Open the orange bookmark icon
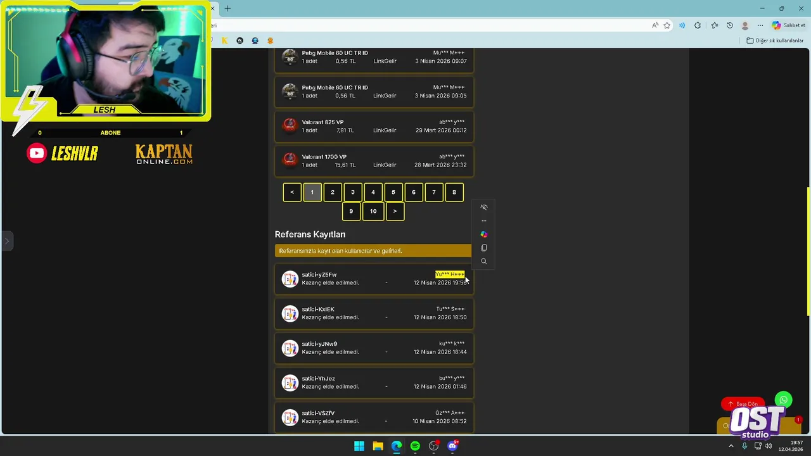Screen dimensions: 811x456 (x=270, y=41)
